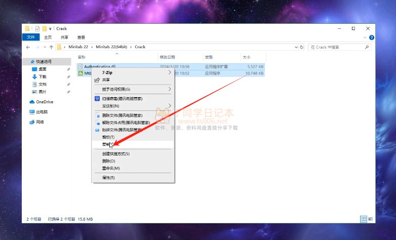
Task: Click the refresh button
Action: coord(301,47)
